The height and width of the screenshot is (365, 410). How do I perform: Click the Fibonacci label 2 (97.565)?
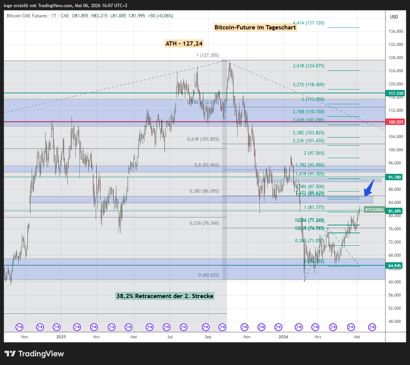coord(314,153)
